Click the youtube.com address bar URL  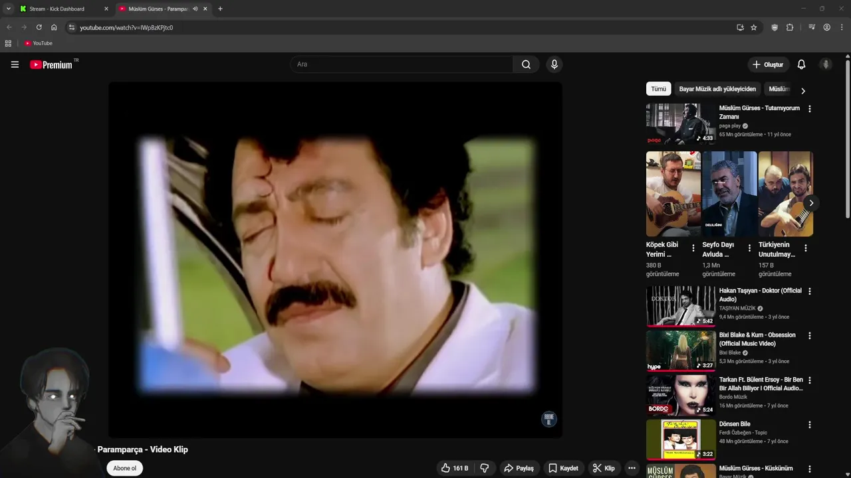tap(126, 27)
